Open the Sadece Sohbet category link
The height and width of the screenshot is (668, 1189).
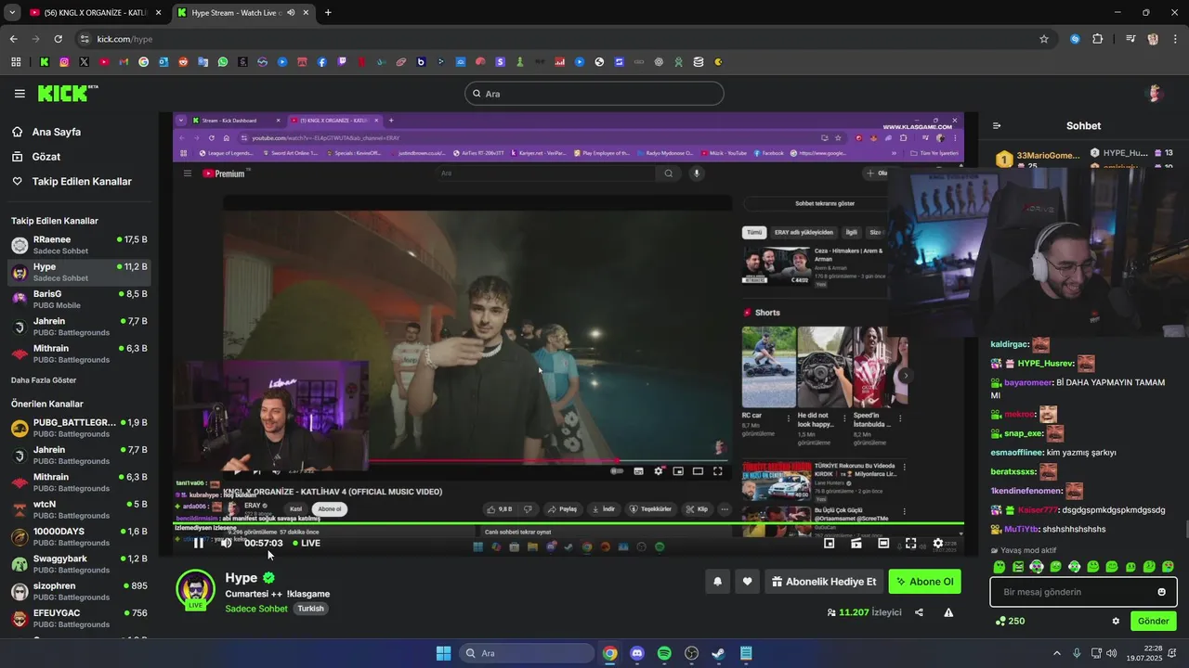coord(256,609)
